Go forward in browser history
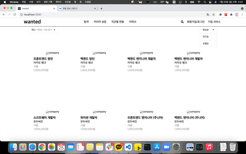The height and width of the screenshot is (154, 246). coord(9,14)
